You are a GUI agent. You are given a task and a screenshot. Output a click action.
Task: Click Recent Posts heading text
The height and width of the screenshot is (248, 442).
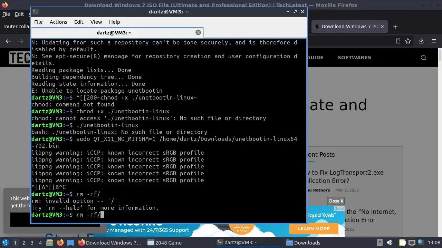[321, 155]
